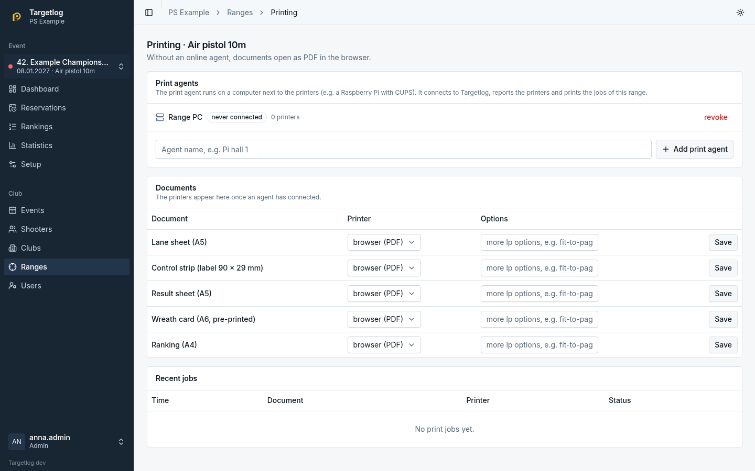
Task: Click the Setup sliders icon
Action: [x=13, y=164]
